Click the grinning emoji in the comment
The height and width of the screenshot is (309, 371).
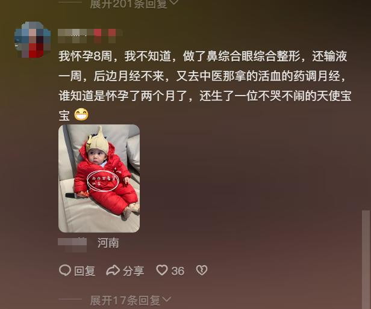pyautogui.click(x=81, y=115)
